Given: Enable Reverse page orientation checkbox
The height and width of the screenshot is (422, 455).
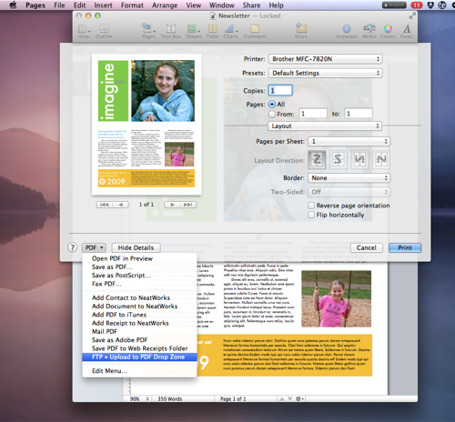Looking at the screenshot, I should 311,206.
